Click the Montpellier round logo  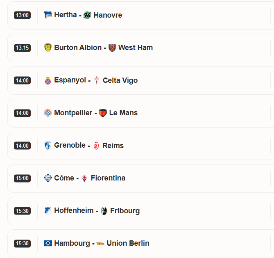(x=48, y=113)
